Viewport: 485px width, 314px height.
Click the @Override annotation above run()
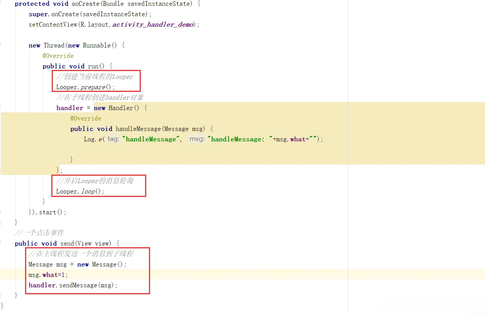[x=58, y=56]
